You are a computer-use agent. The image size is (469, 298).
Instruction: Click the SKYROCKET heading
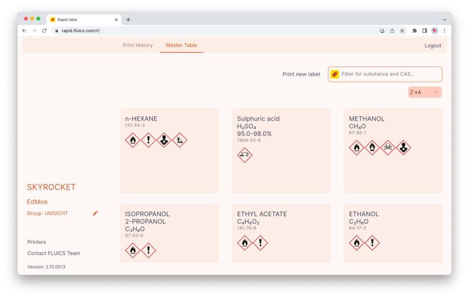pyautogui.click(x=51, y=187)
